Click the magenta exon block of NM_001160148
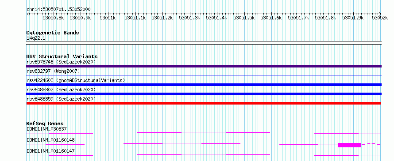This screenshot has width=394, height=161. [x=350, y=145]
